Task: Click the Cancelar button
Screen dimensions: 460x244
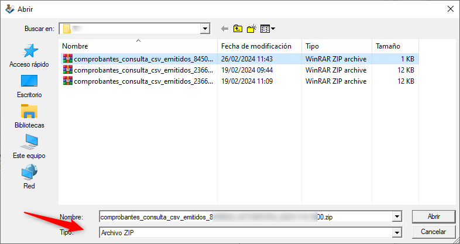Action: (434, 232)
